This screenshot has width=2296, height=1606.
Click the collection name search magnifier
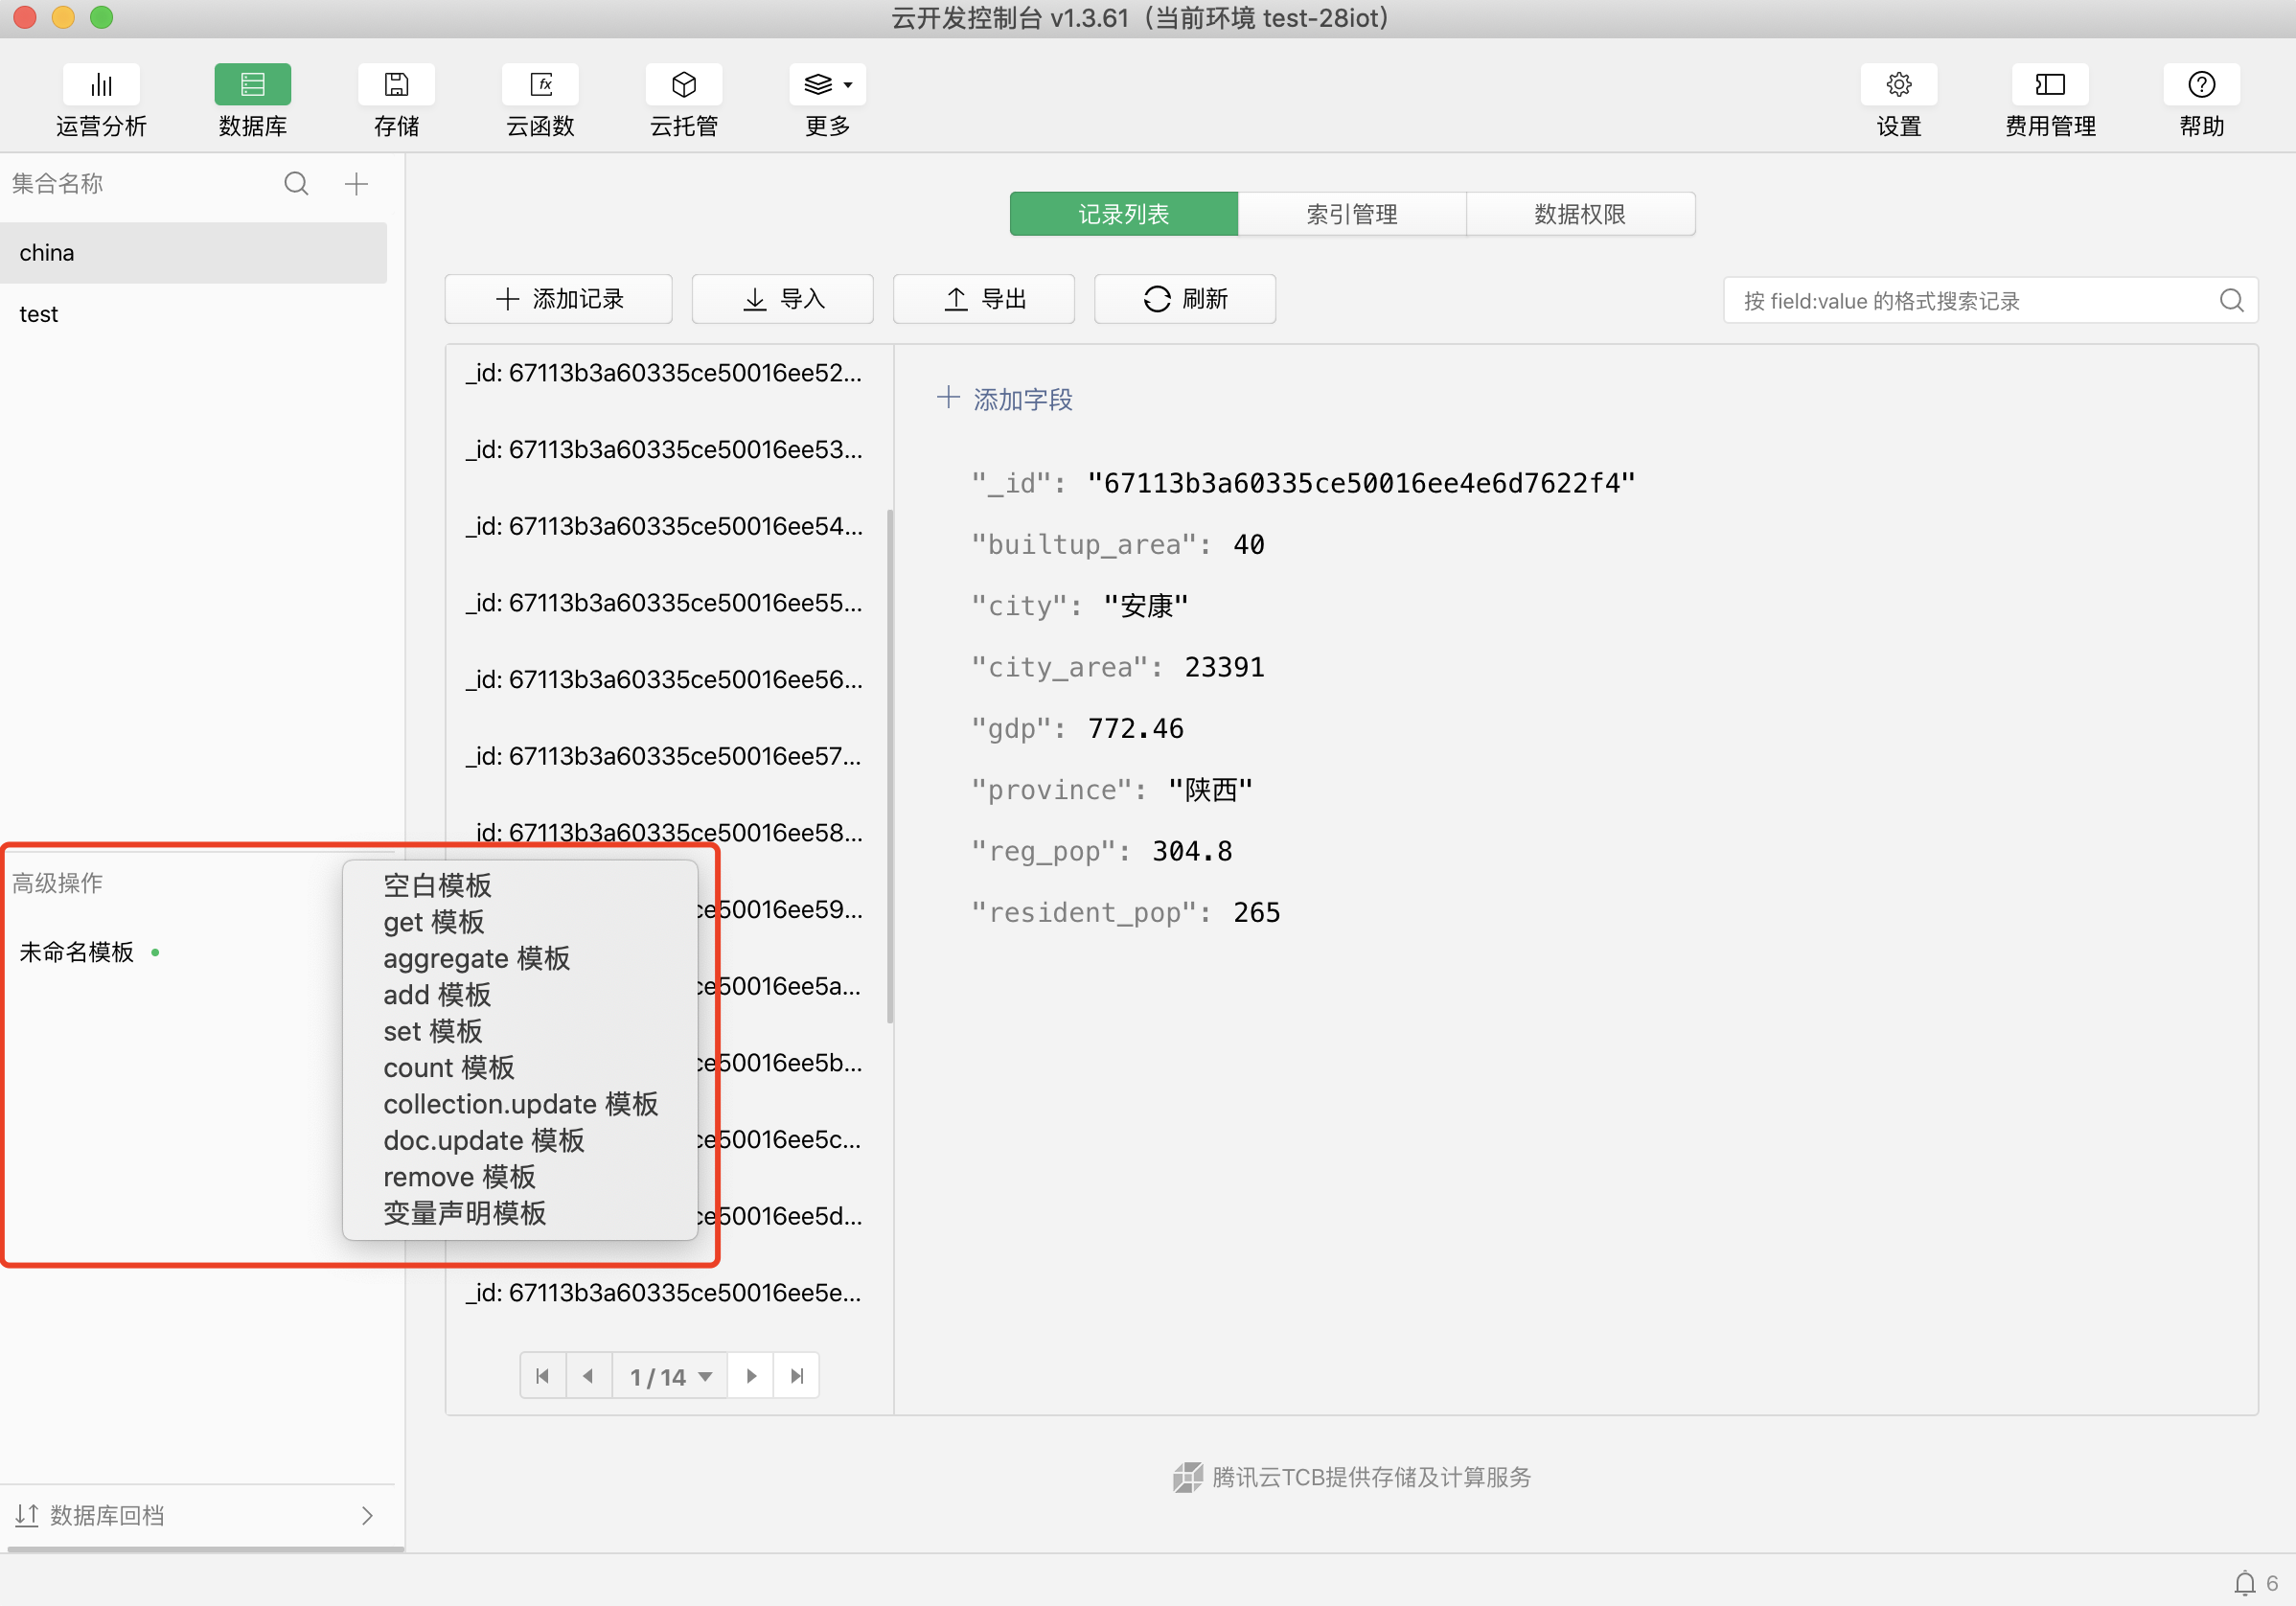click(x=296, y=184)
